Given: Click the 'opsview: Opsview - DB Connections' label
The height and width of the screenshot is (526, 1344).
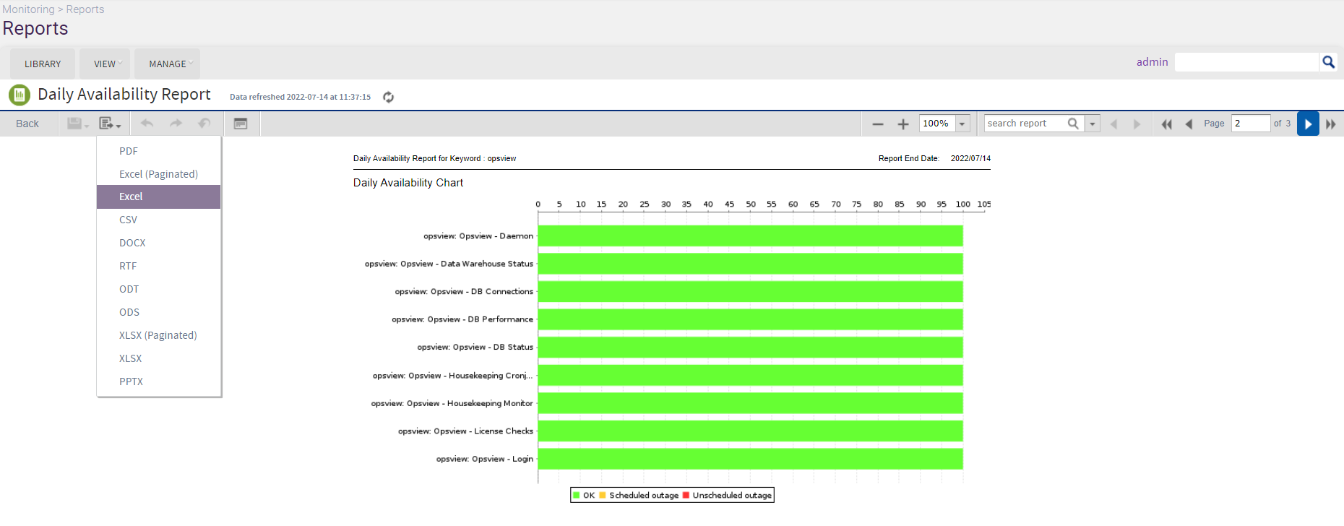Looking at the screenshot, I should pos(464,292).
